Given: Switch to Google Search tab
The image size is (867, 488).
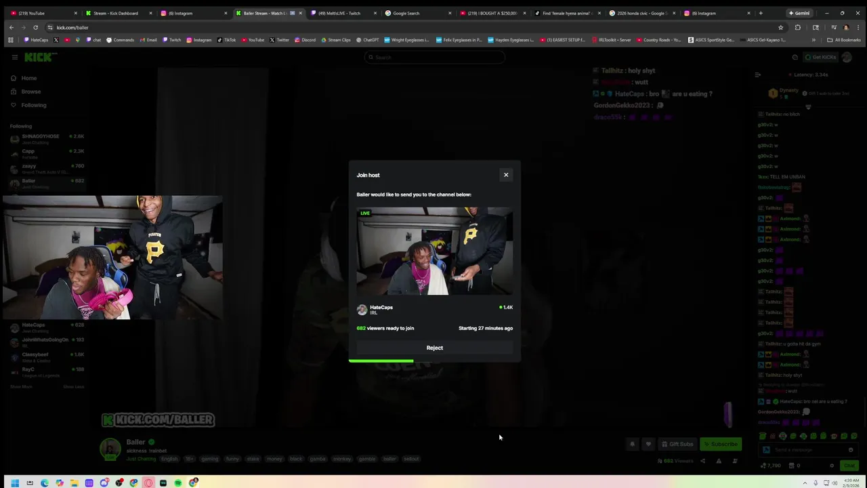Looking at the screenshot, I should tap(413, 13).
